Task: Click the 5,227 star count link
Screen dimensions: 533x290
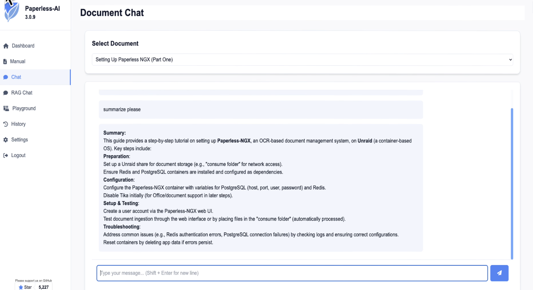Action: (x=44, y=287)
